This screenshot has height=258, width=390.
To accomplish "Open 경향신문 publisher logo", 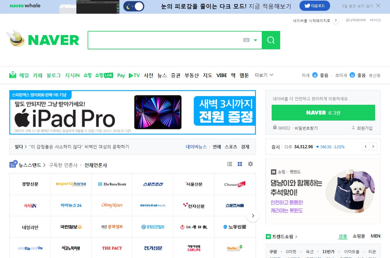I will [x=30, y=184].
